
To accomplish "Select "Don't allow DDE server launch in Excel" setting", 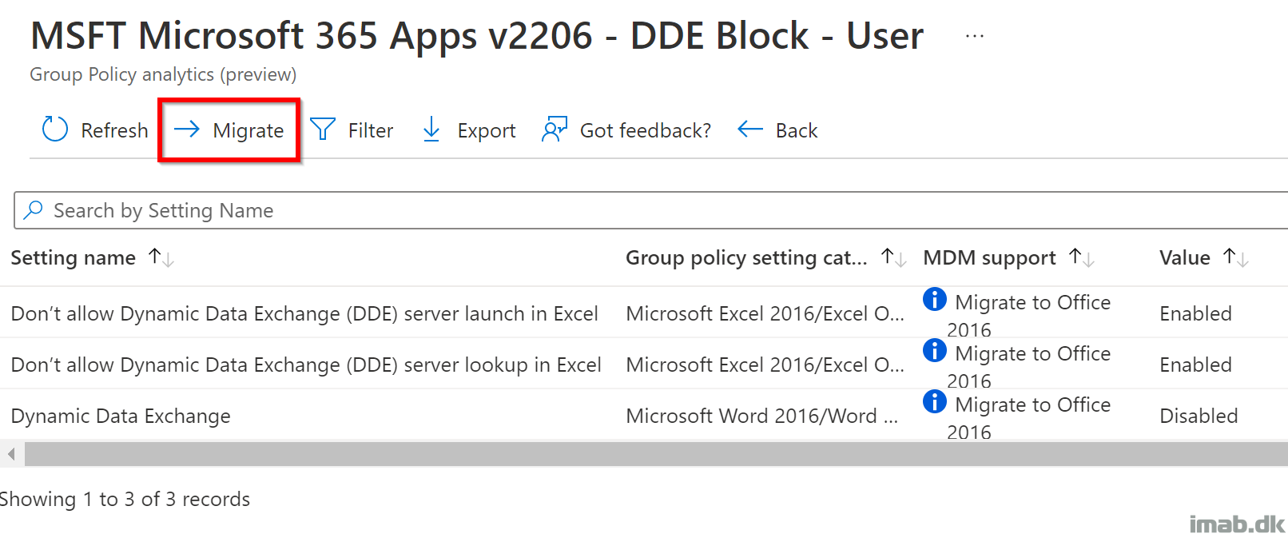I will point(304,313).
